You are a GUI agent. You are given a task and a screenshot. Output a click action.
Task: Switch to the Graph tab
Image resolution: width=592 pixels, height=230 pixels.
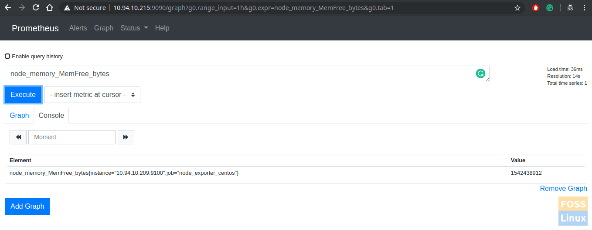tap(19, 115)
